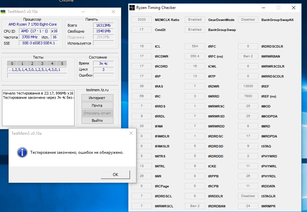Click the Почта button in TestMem5
This screenshot has width=307, height=212.
(x=97, y=105)
